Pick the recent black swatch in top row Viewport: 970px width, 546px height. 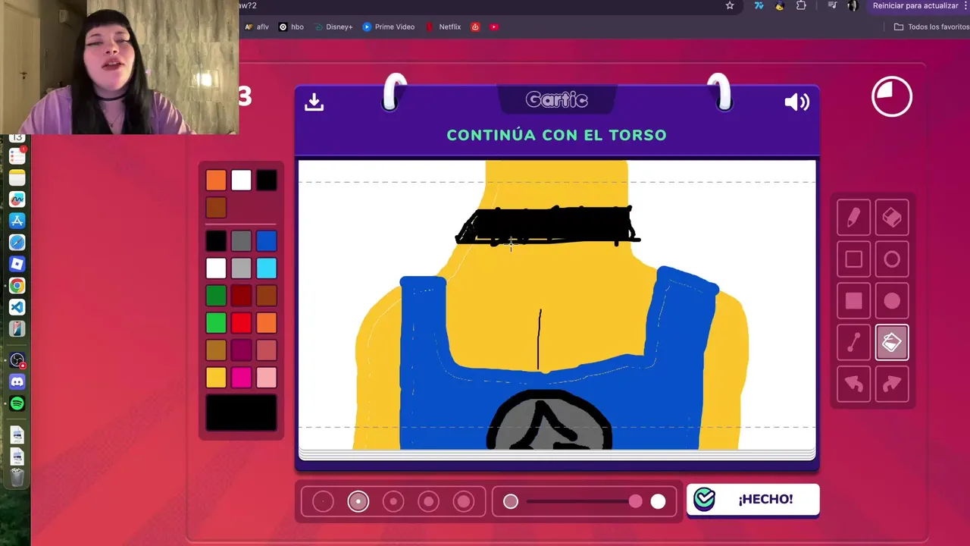coord(266,180)
